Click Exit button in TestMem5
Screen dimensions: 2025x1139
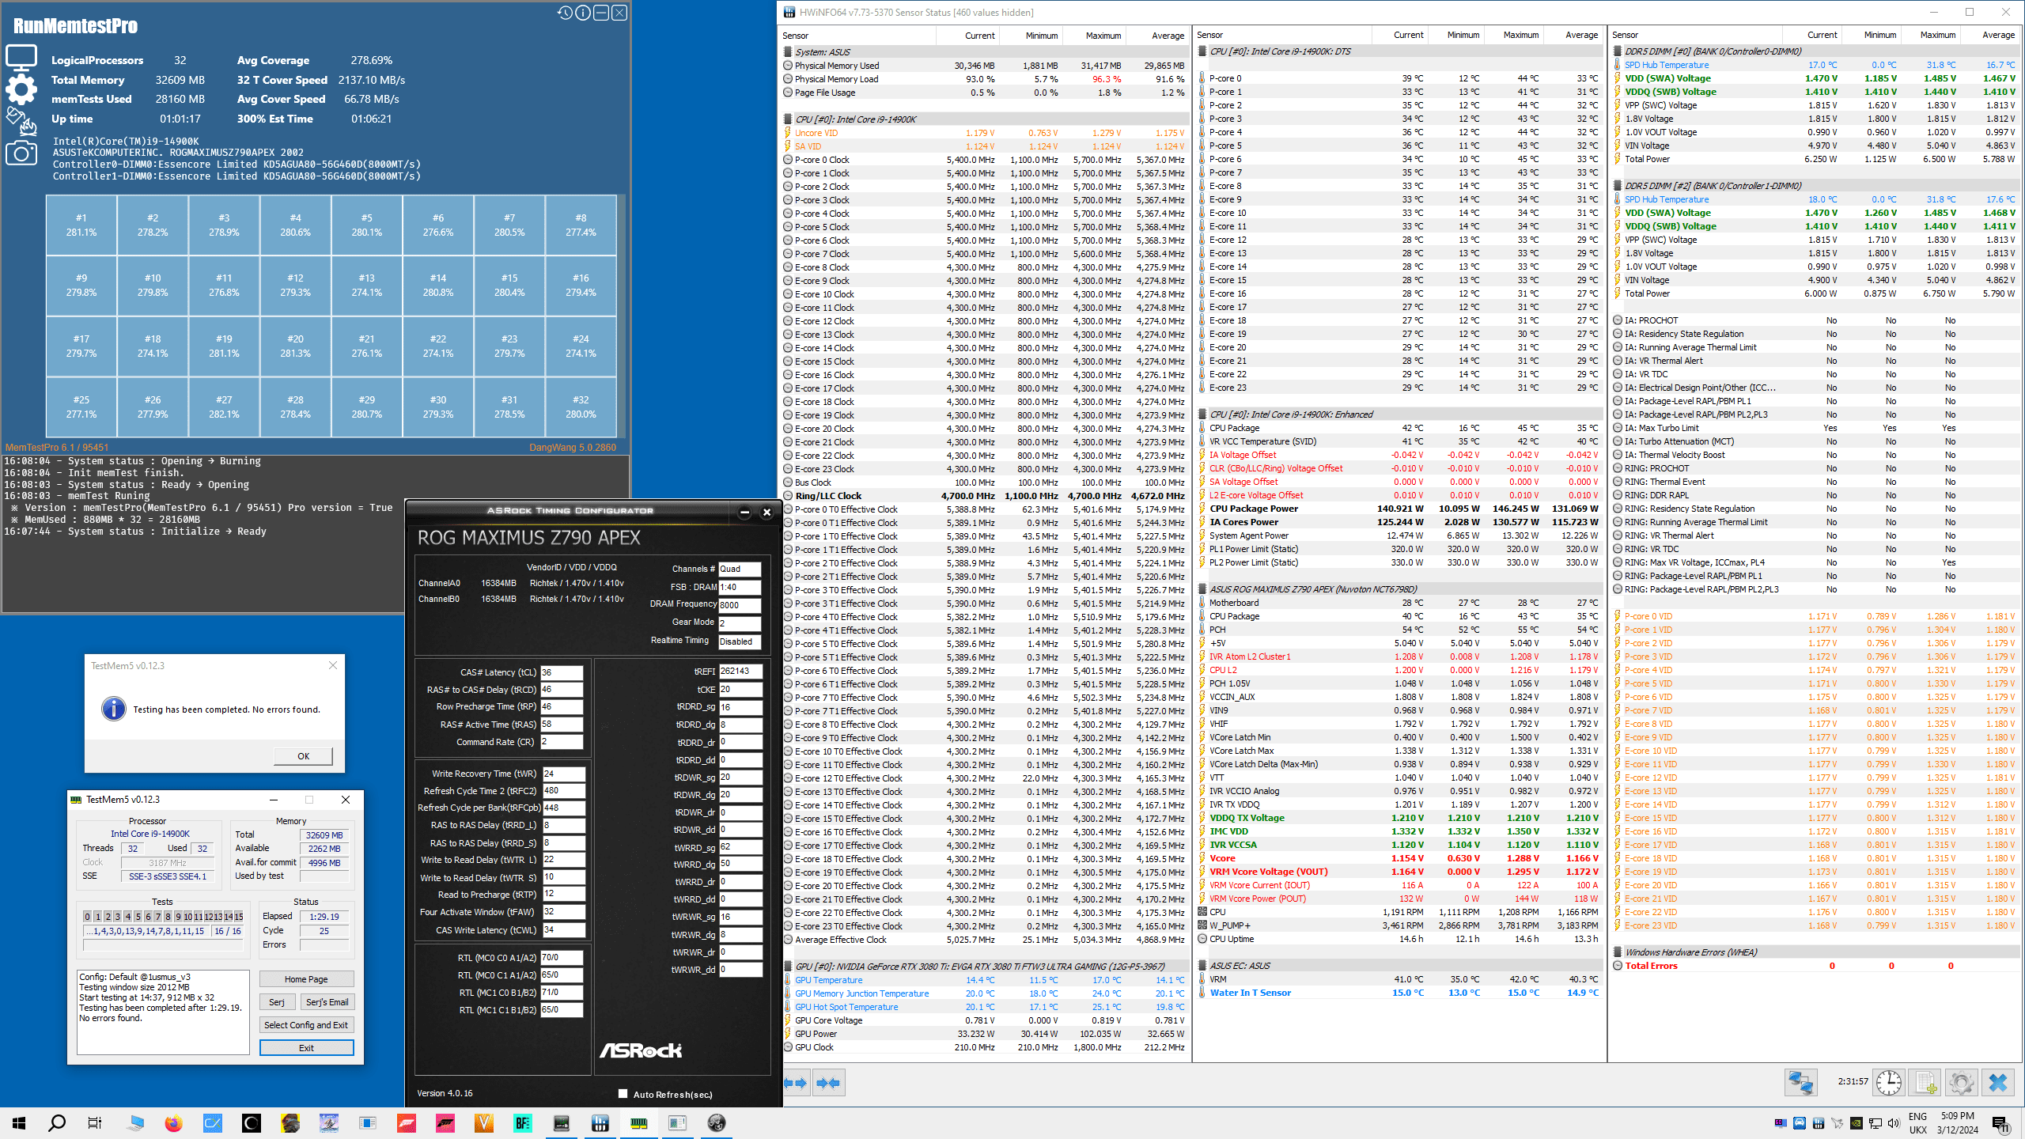pyautogui.click(x=306, y=1048)
